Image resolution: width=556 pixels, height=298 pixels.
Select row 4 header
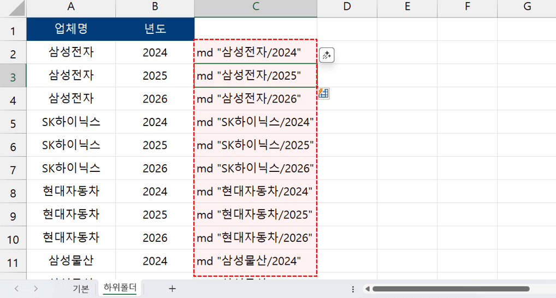(13, 98)
